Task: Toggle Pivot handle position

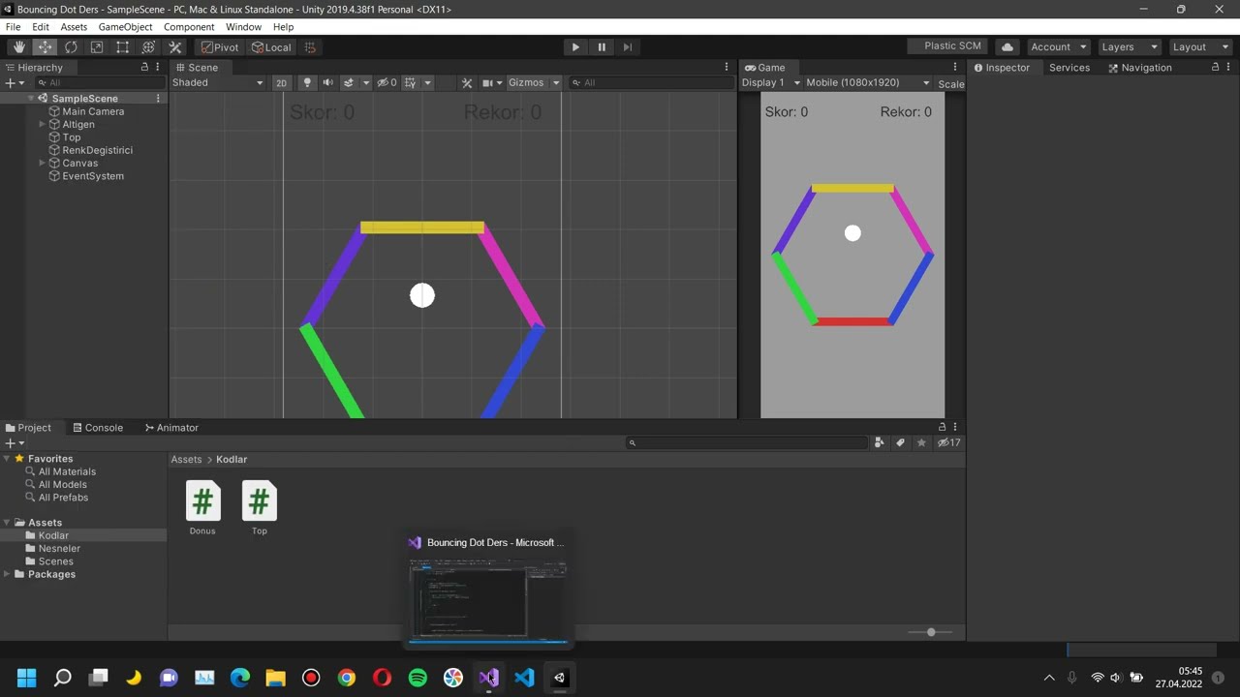Action: pos(220,46)
